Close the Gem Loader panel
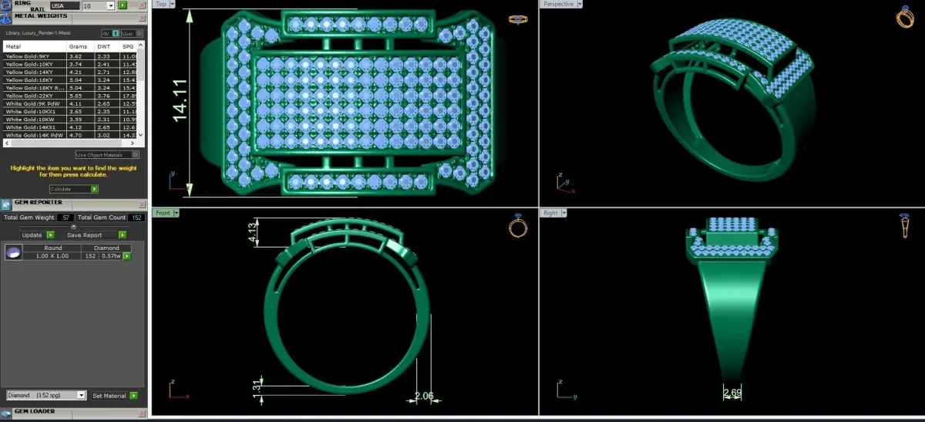Image resolution: width=925 pixels, height=422 pixels. pyautogui.click(x=142, y=414)
